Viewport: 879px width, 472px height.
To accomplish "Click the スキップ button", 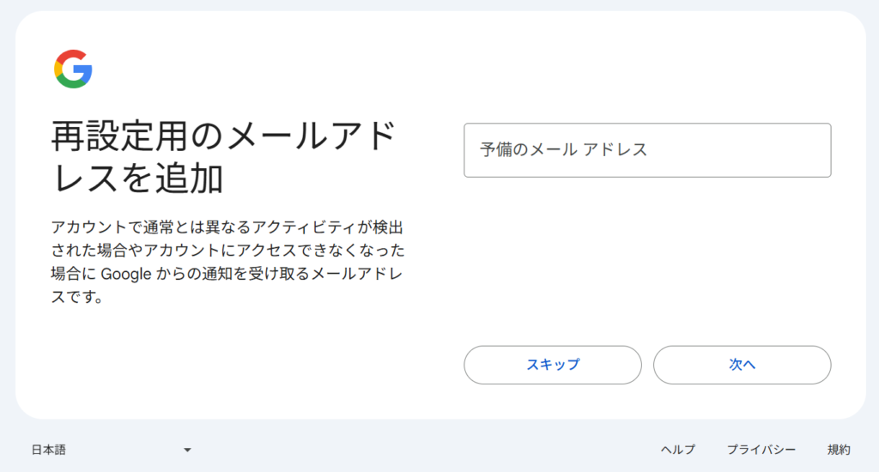I will coord(553,365).
